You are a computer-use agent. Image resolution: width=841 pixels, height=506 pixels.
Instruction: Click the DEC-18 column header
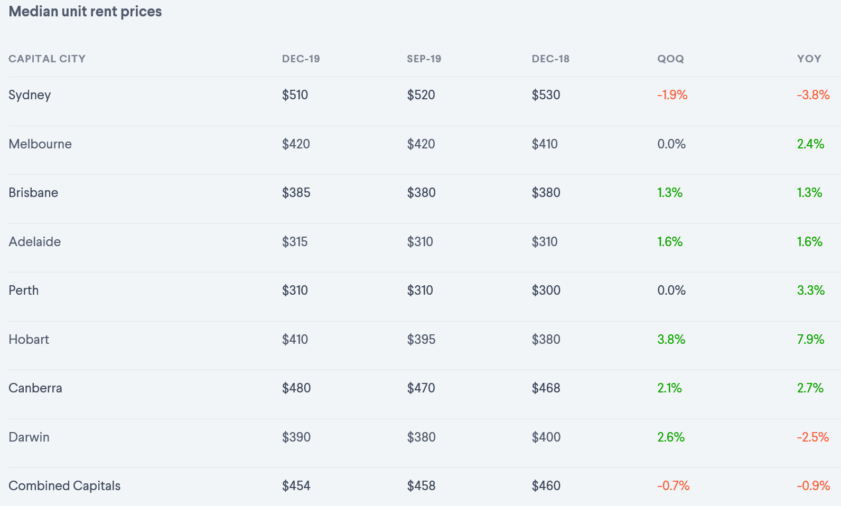(550, 59)
